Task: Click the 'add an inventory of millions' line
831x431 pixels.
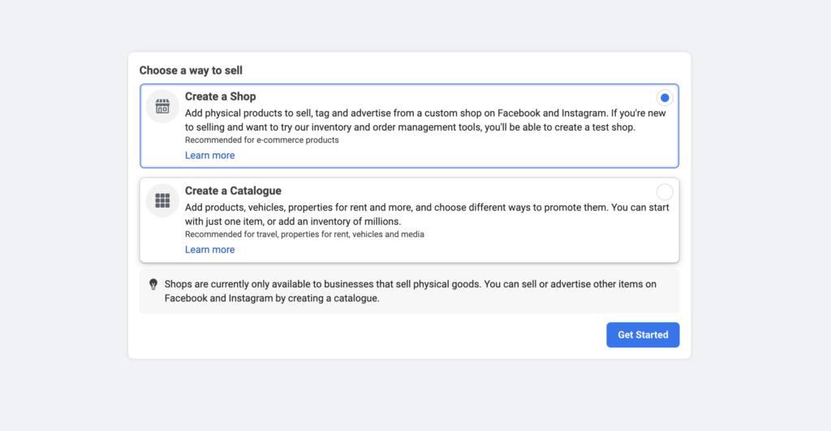Action: 293,222
